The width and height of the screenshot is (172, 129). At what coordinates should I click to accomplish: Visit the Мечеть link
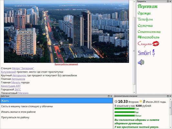point(16,83)
